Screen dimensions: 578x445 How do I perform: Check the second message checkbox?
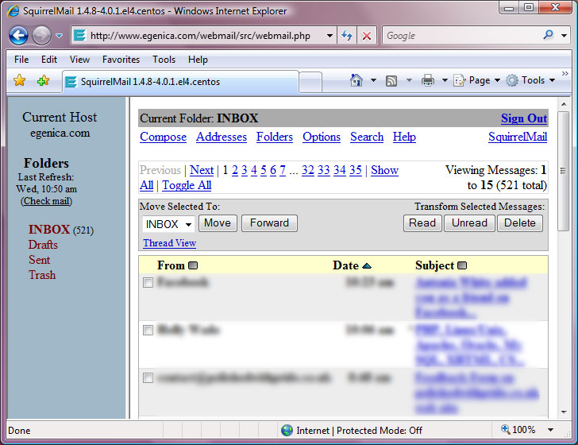tap(148, 331)
